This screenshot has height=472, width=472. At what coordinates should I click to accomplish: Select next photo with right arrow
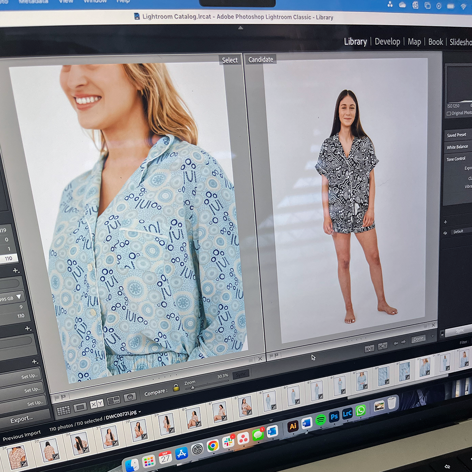403,342
